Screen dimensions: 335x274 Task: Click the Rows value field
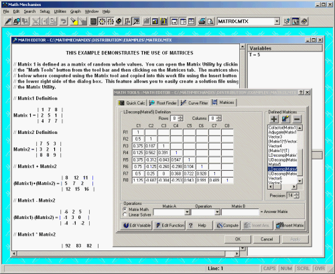point(174,119)
